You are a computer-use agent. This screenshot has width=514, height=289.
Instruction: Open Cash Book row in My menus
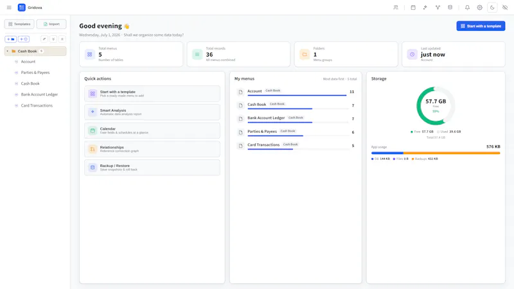click(x=296, y=105)
